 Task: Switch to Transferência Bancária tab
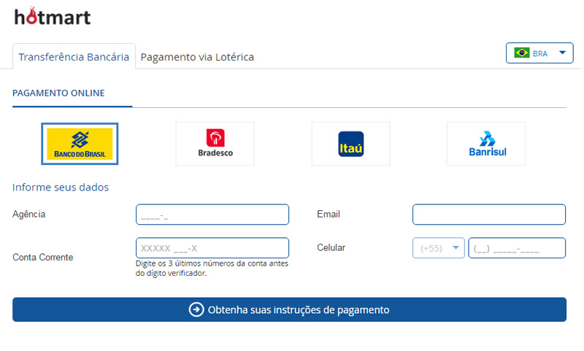coord(74,57)
